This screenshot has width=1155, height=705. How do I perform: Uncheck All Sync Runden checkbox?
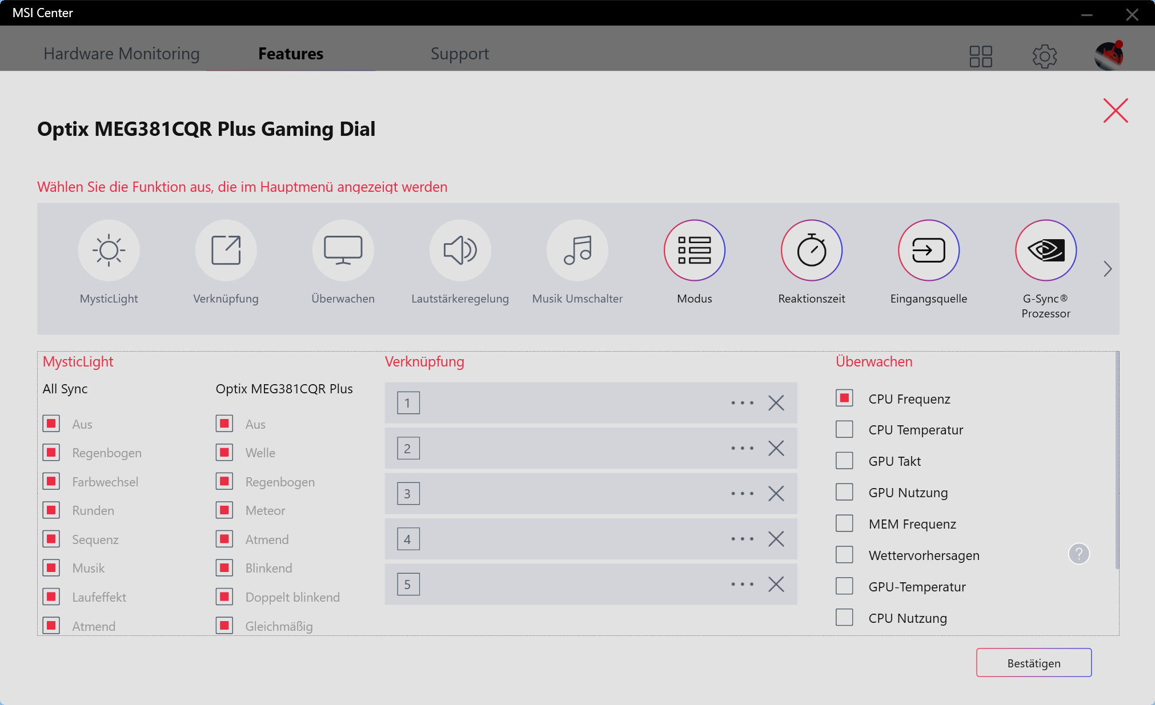(51, 510)
